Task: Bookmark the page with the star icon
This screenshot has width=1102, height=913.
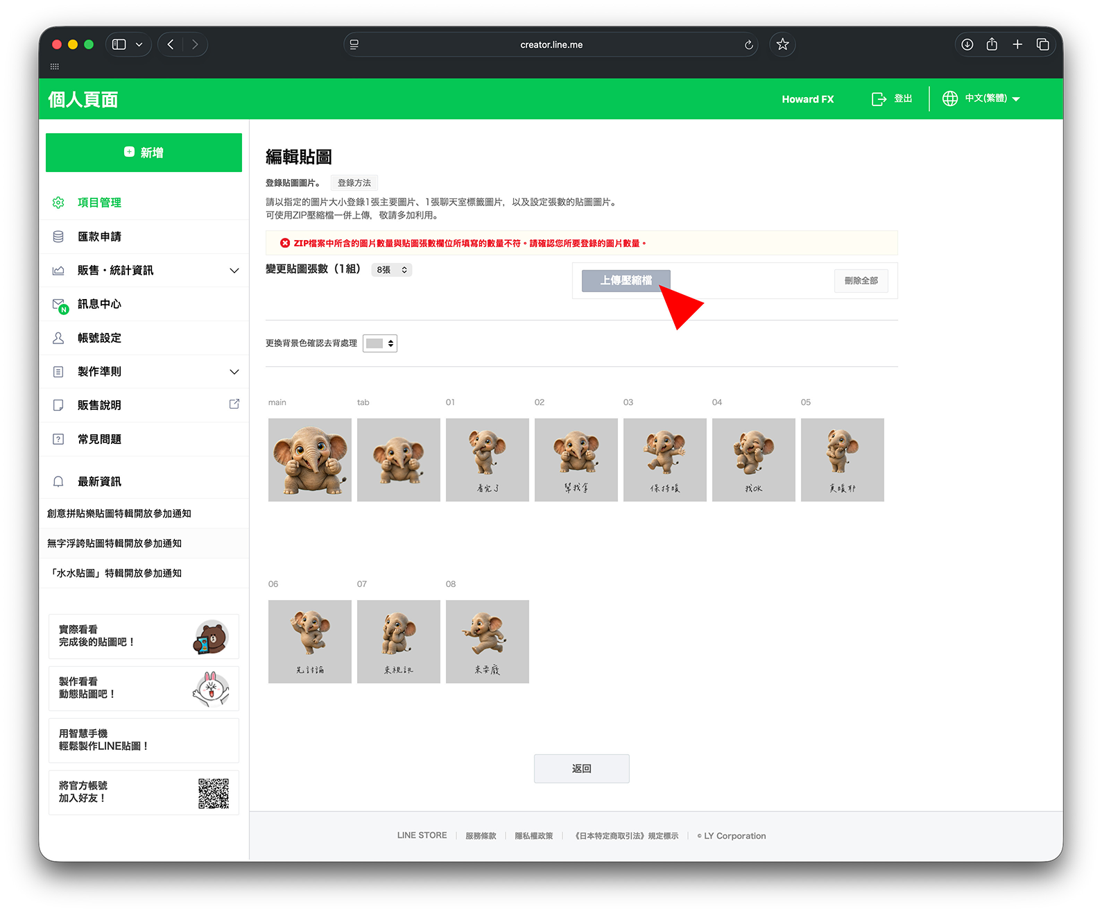Action: (782, 44)
